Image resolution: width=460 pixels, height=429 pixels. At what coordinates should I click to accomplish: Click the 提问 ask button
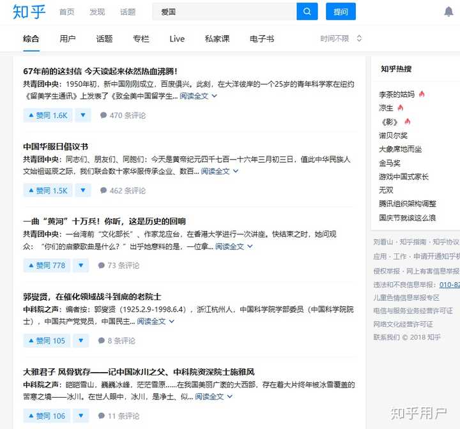[x=341, y=11]
